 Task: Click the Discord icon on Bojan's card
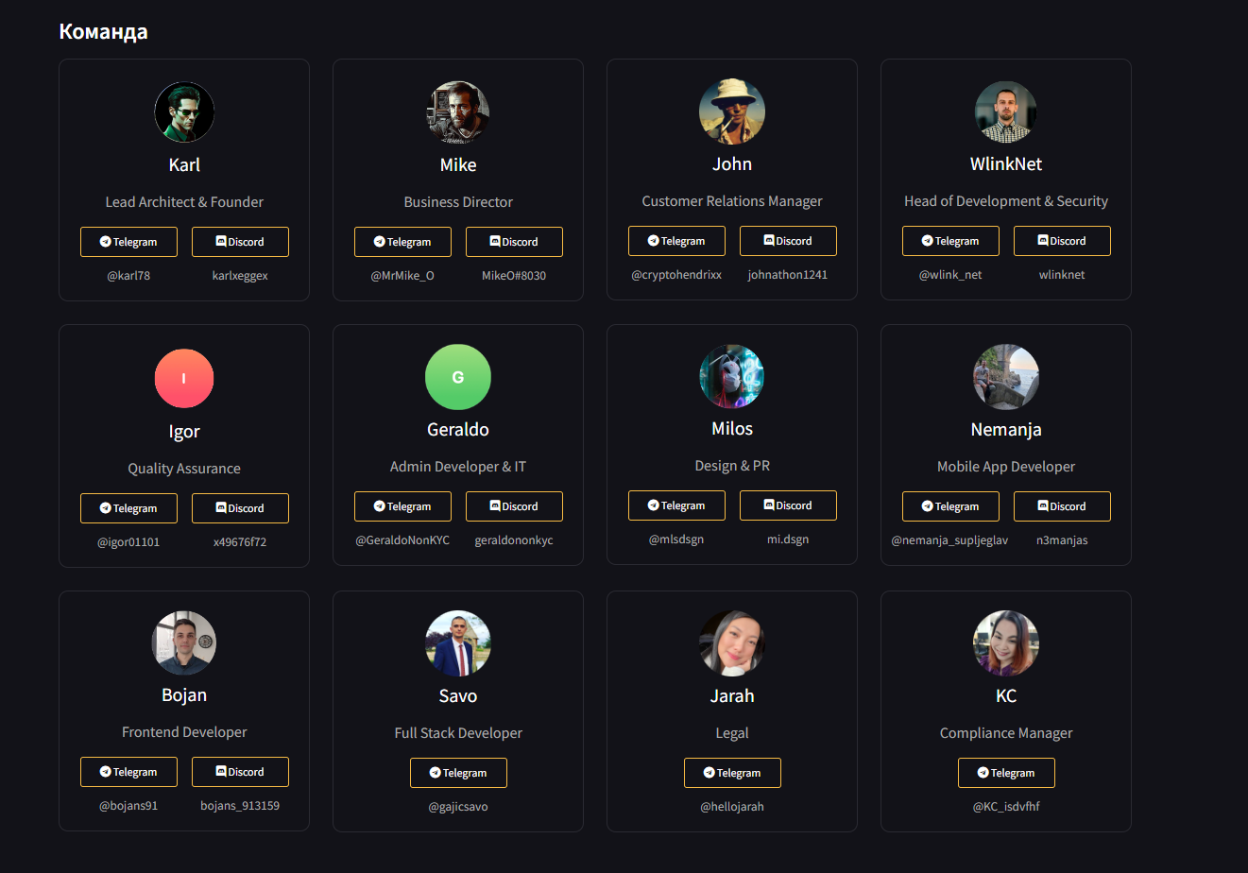pyautogui.click(x=221, y=772)
